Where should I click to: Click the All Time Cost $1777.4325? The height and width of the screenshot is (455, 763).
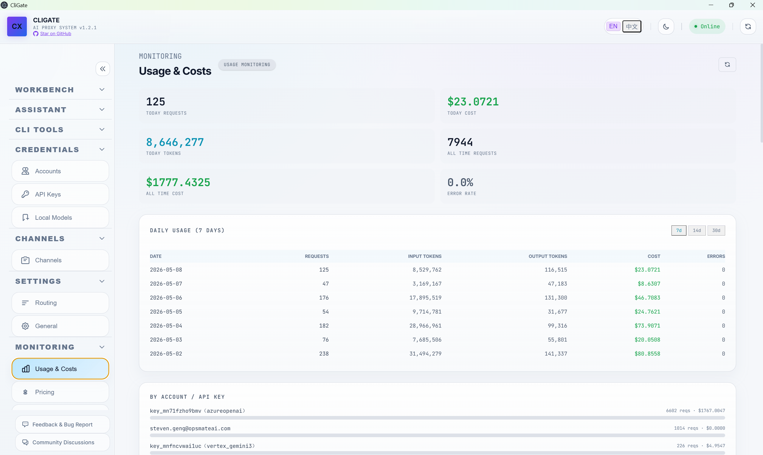[178, 183]
